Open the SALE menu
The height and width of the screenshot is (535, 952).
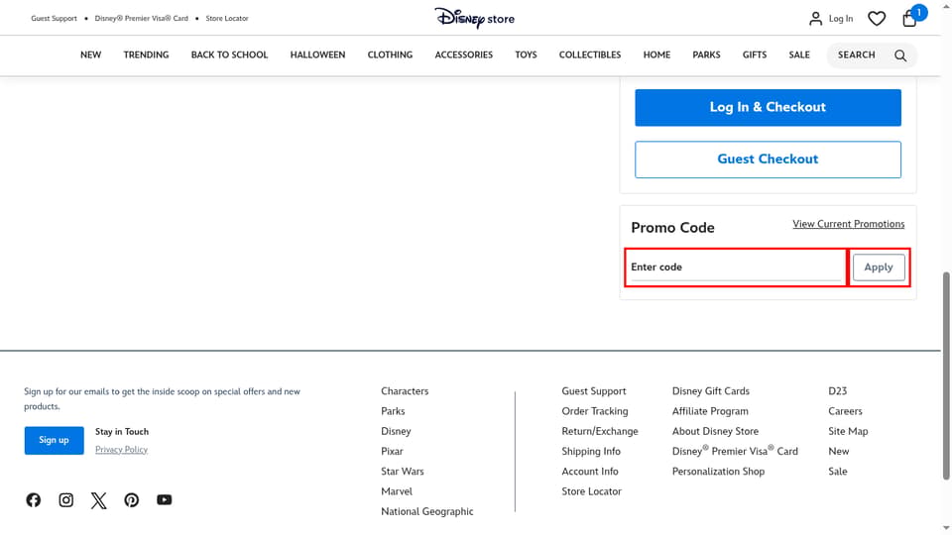click(x=799, y=54)
